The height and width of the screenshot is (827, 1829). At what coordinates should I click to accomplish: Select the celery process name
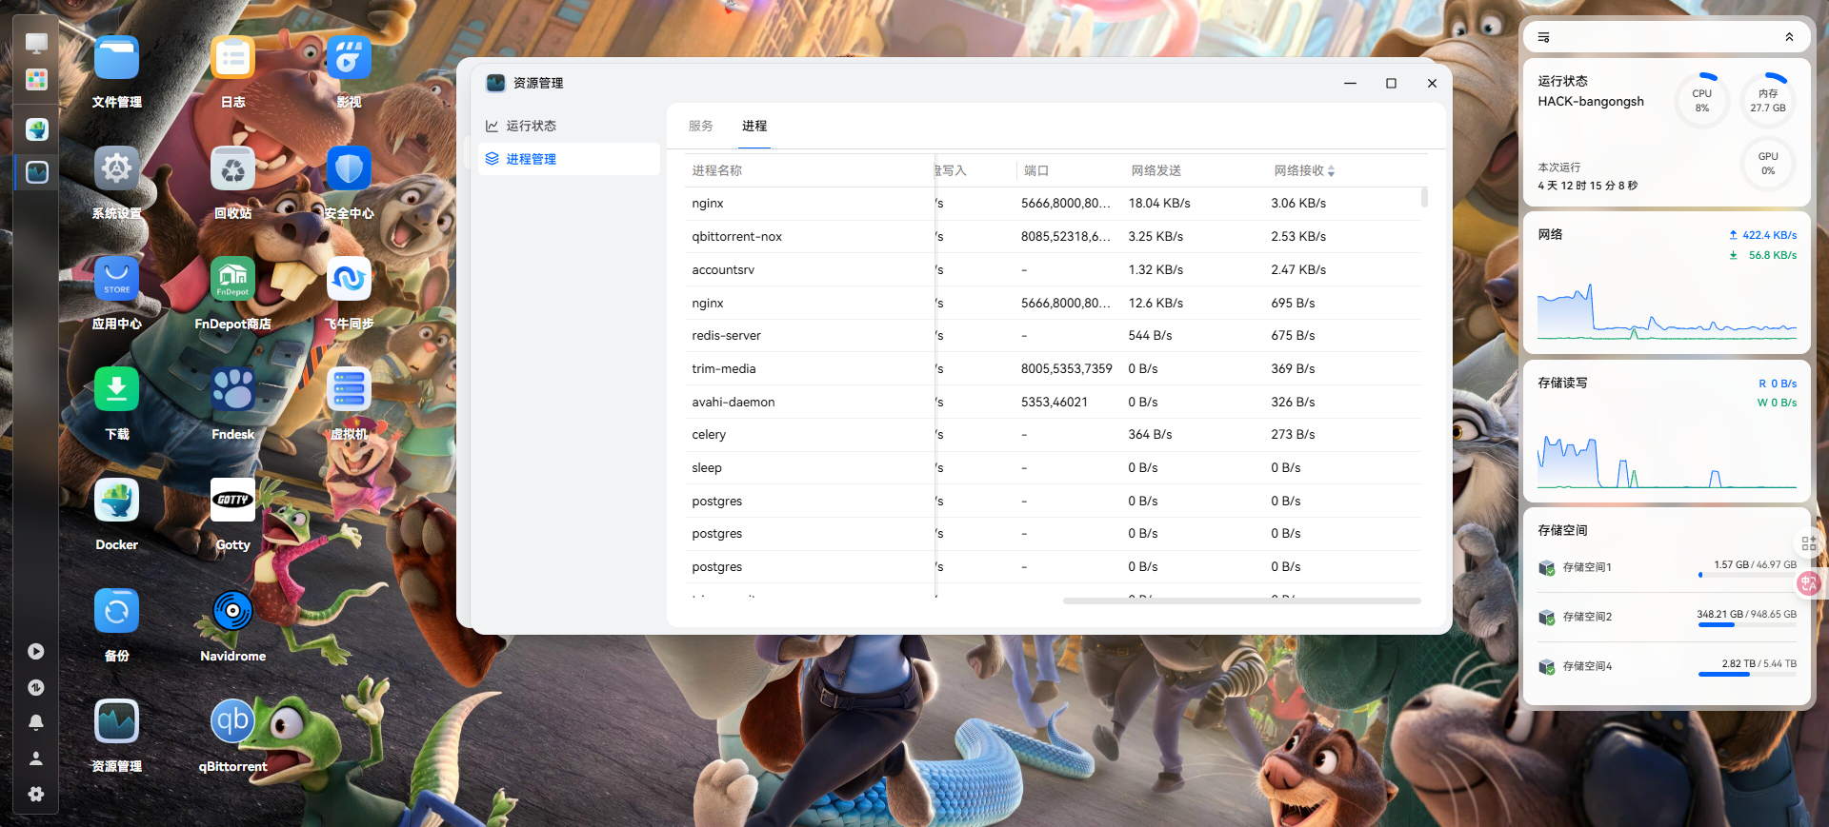pyautogui.click(x=709, y=435)
